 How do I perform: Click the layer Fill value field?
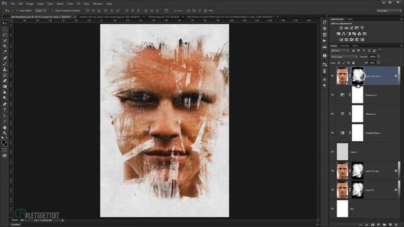coord(373,63)
